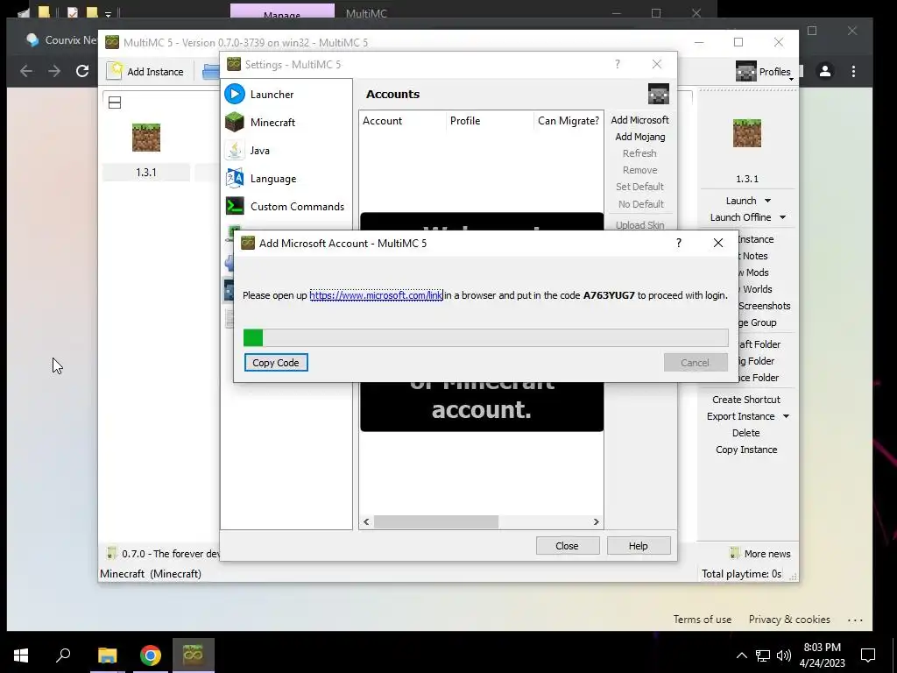Screen dimensions: 897x673
Task: Click Export Instance in instance sidebar
Action: click(740, 416)
